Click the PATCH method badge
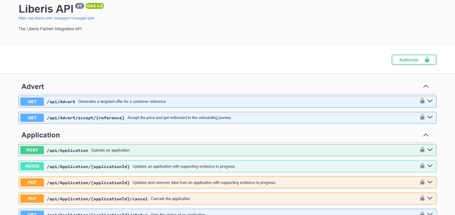The width and height of the screenshot is (455, 215). 32,166
